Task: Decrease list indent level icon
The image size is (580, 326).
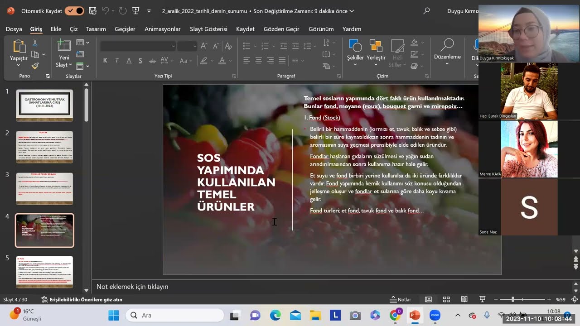Action: (284, 46)
